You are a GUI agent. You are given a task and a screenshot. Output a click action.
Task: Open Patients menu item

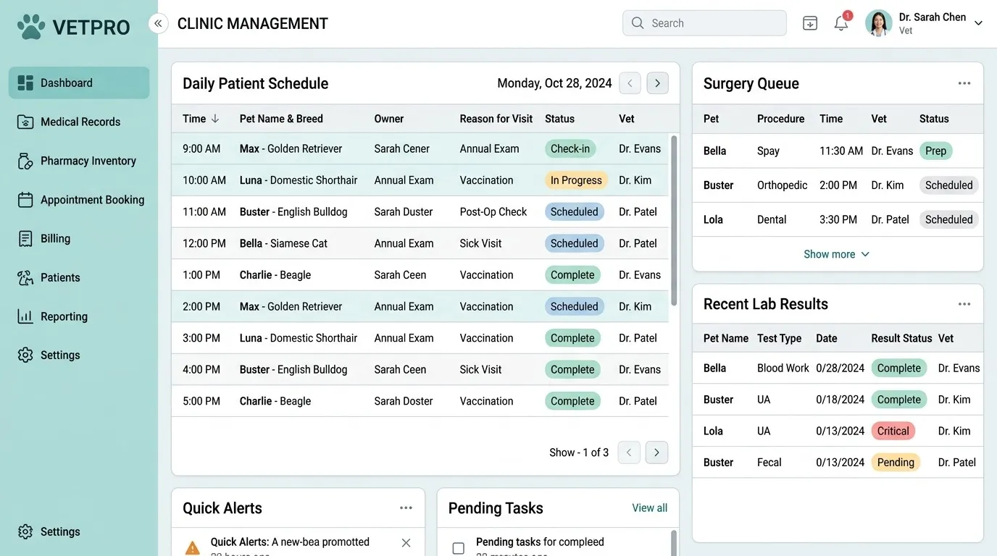click(79, 277)
